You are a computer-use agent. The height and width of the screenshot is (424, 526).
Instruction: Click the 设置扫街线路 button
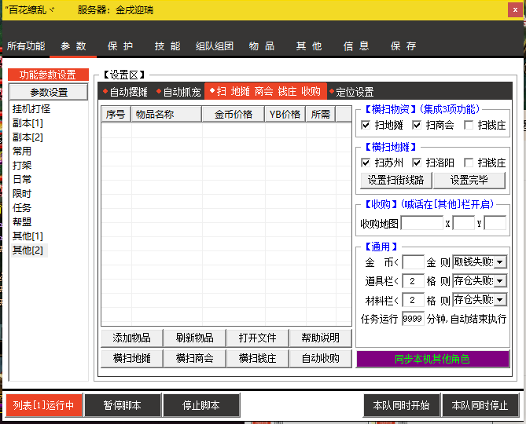(396, 180)
